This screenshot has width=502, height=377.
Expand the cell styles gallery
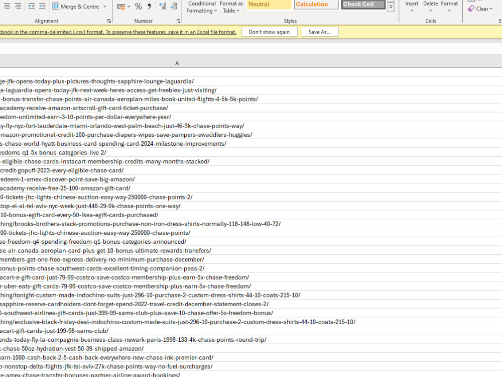click(x=391, y=7)
